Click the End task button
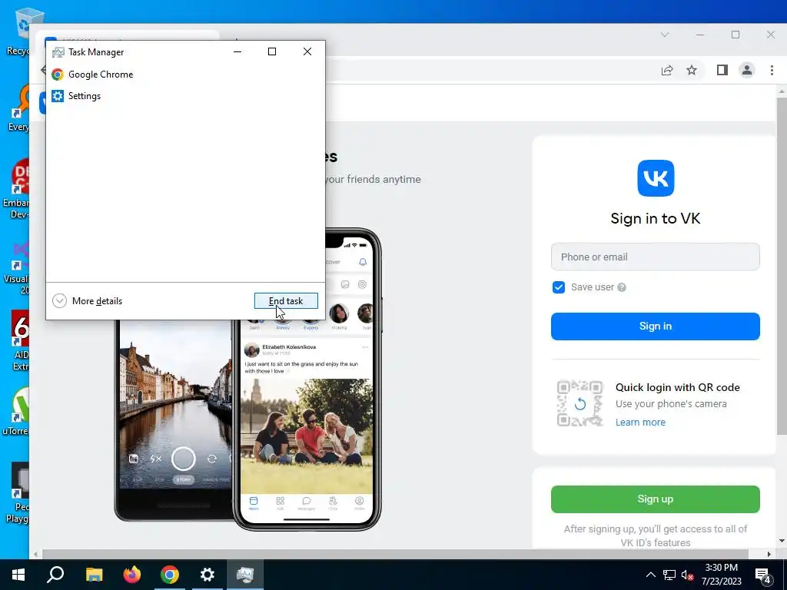The height and width of the screenshot is (590, 787). coord(286,301)
